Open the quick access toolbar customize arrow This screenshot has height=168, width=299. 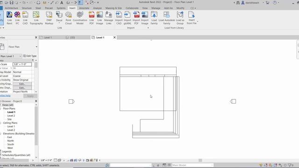click(98, 3)
